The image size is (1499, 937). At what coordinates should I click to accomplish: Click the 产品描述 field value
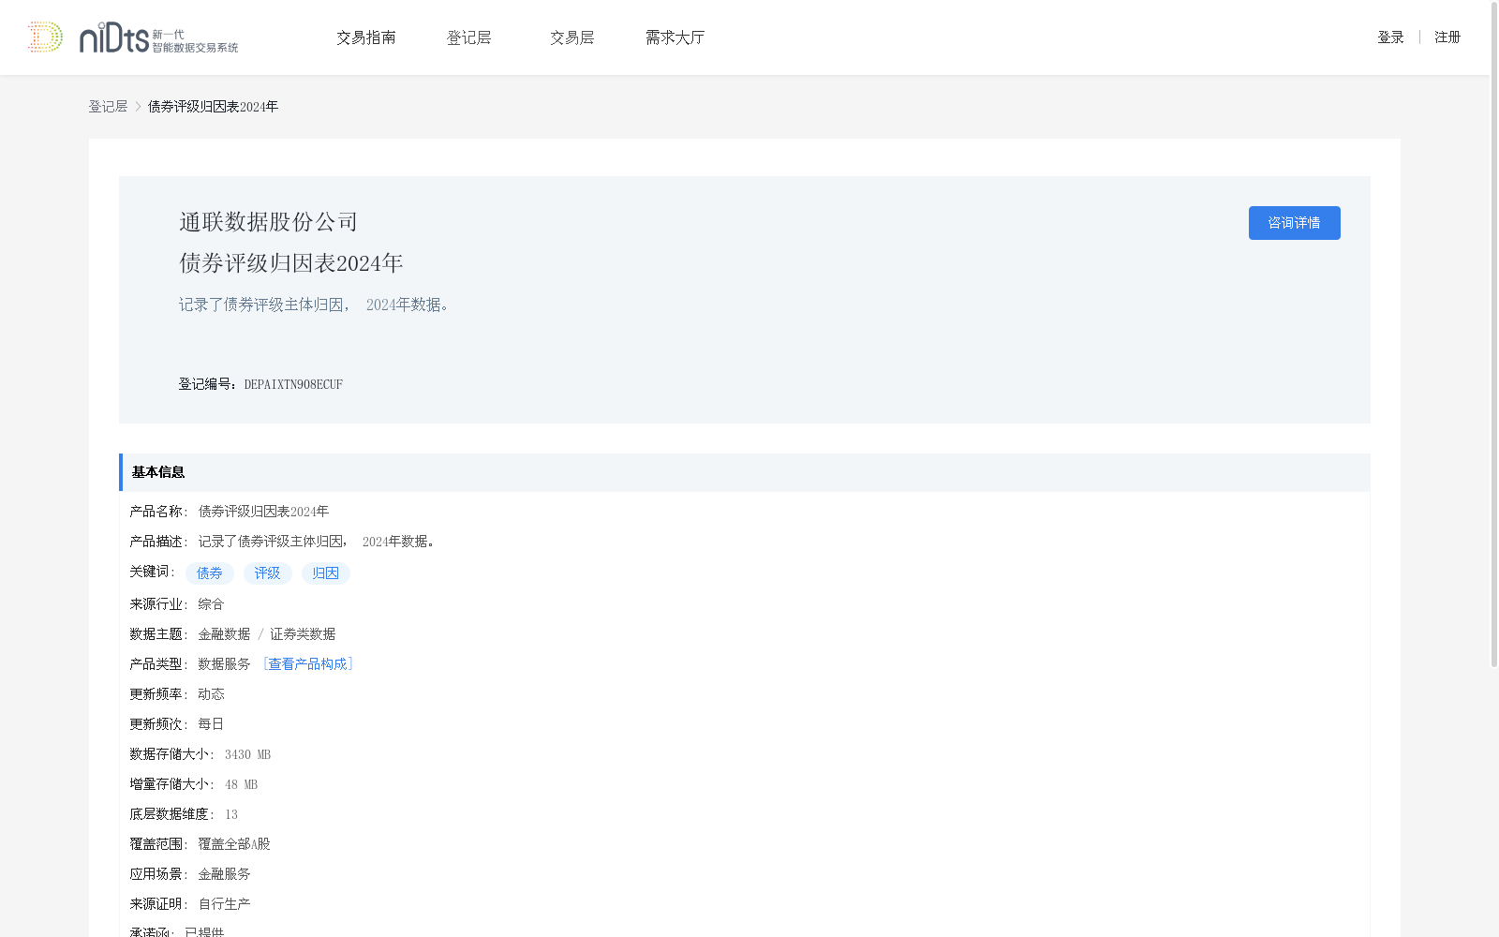(x=317, y=542)
